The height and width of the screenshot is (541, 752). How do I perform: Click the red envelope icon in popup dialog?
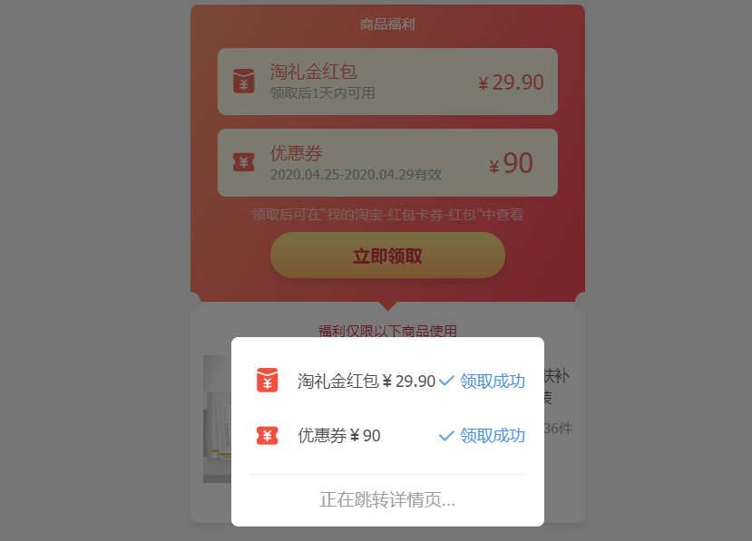pyautogui.click(x=267, y=380)
